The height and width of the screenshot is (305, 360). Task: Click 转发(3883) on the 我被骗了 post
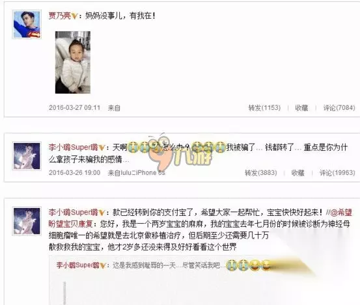(261, 173)
